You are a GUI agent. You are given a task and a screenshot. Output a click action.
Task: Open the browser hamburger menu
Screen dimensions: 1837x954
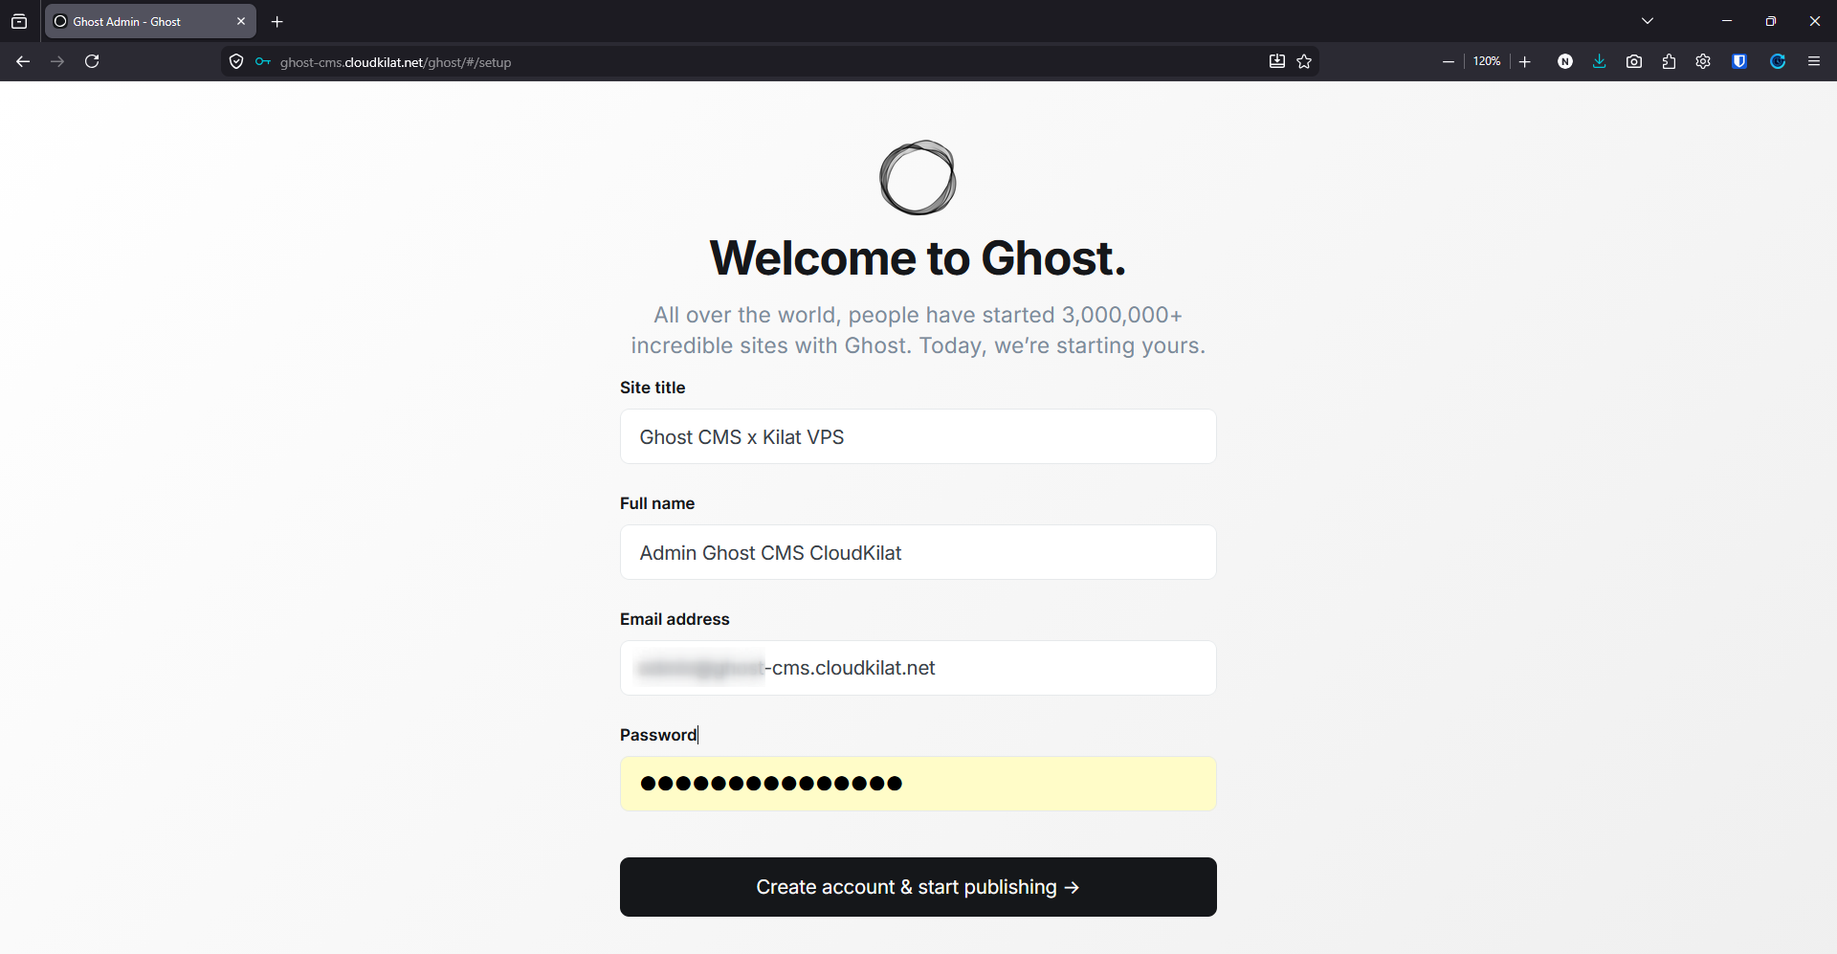[1814, 61]
